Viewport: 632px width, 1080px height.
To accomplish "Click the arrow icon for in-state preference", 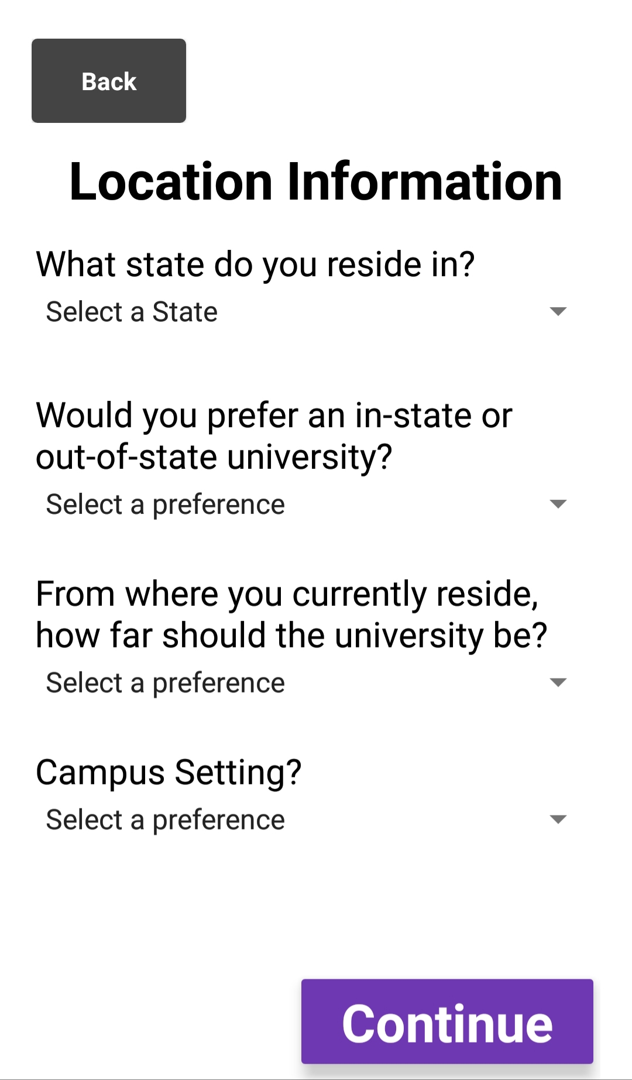I will coord(558,504).
